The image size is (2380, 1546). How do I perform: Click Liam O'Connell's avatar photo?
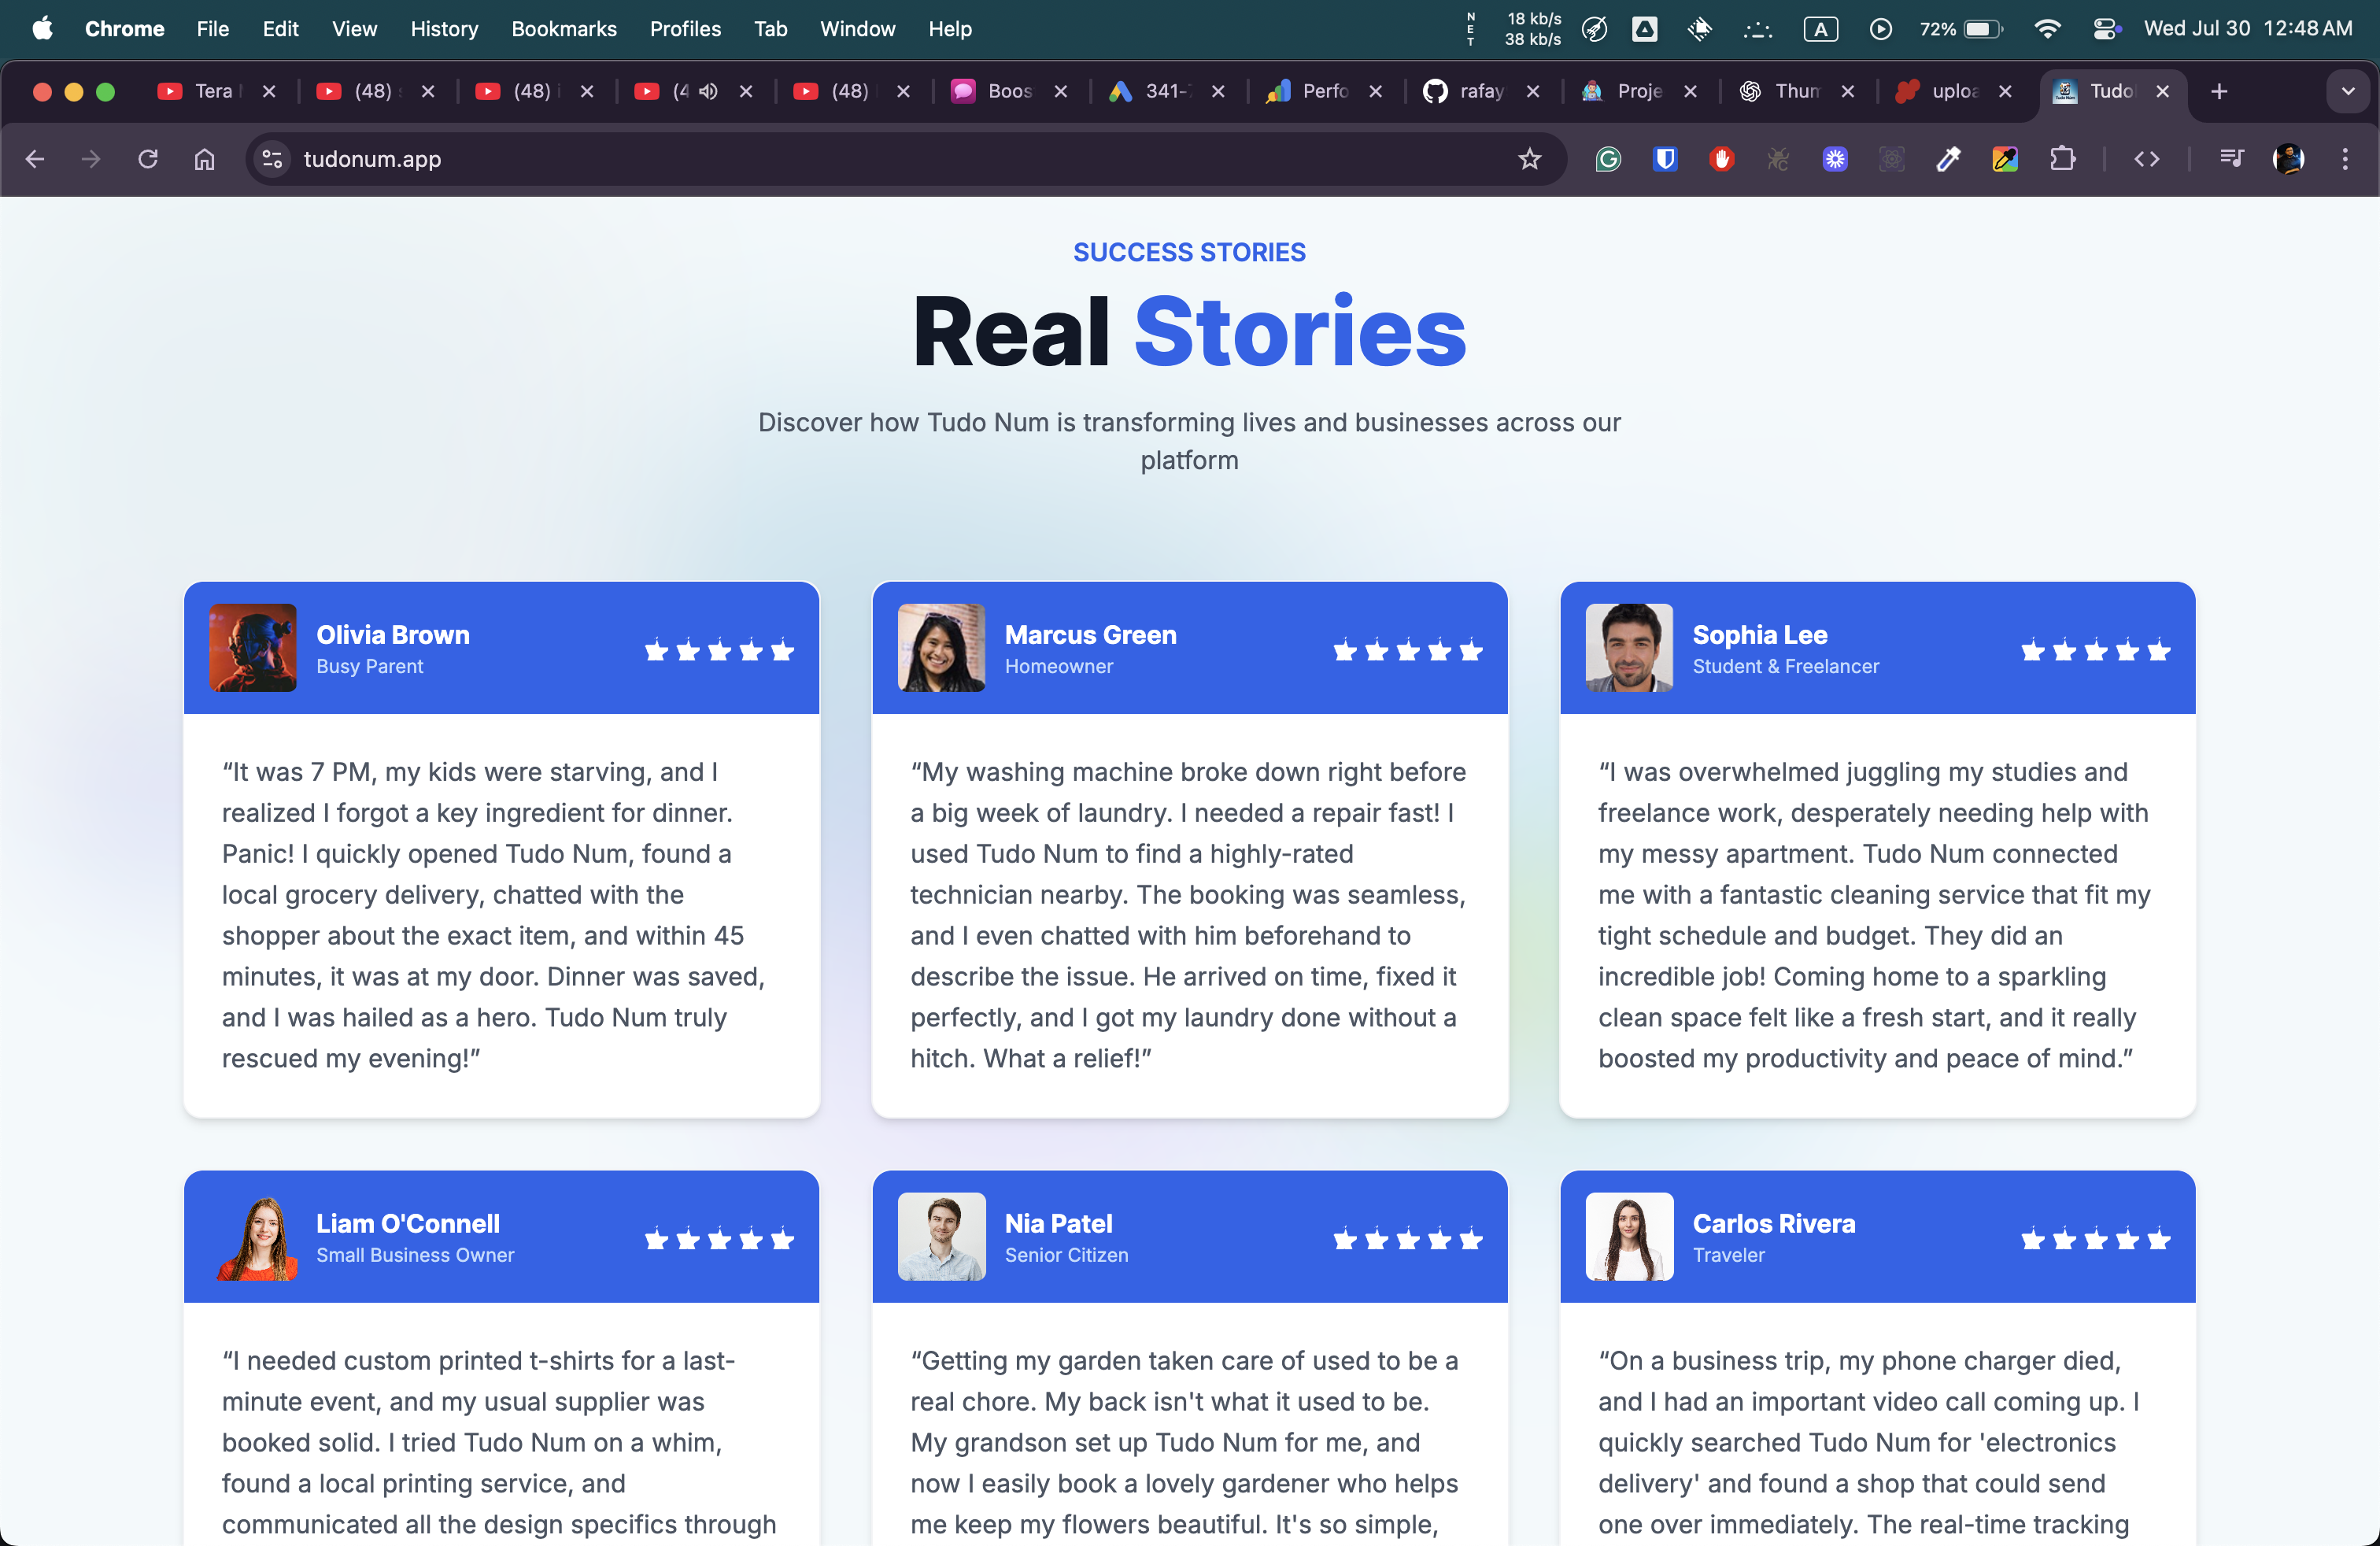[x=253, y=1236]
